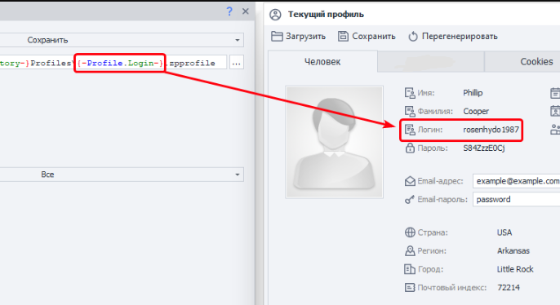Open the Сохранить action dropdown

click(122, 40)
